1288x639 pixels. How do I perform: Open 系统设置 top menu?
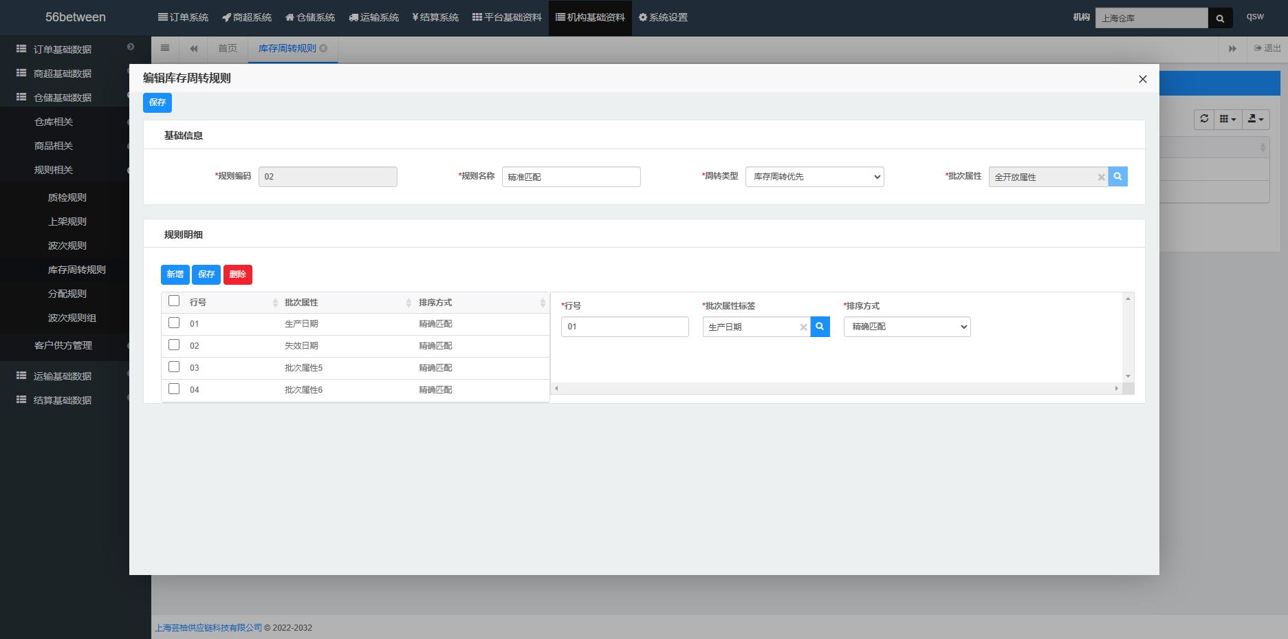click(663, 17)
